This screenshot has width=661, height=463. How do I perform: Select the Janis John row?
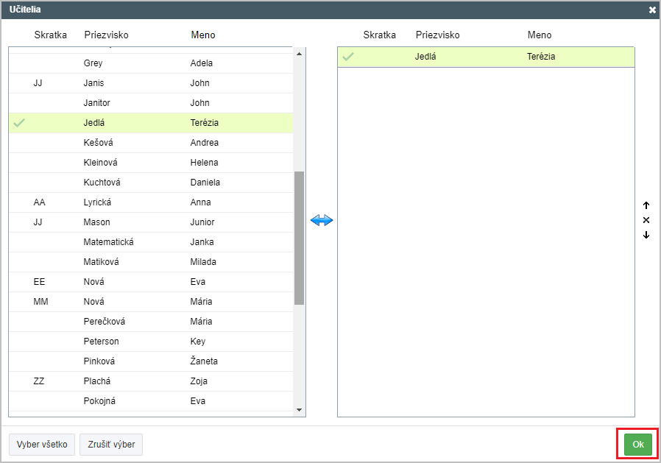(151, 83)
